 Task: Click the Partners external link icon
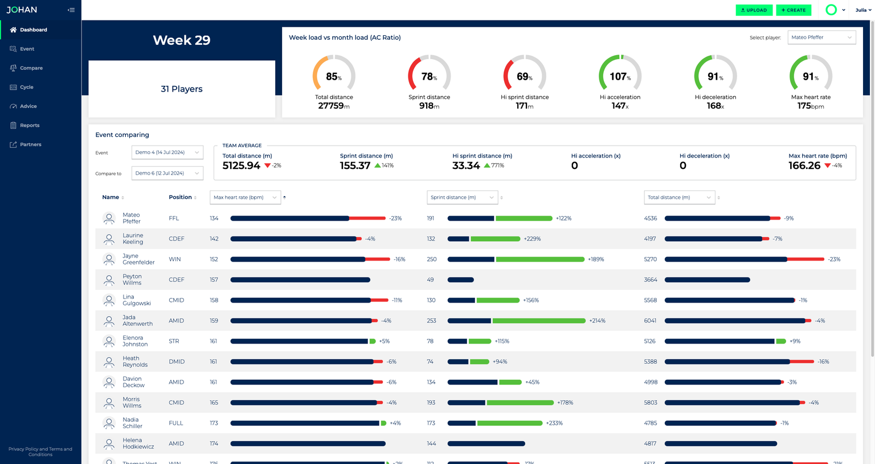[13, 144]
